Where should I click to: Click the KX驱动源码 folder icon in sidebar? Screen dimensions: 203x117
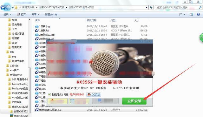tap(9, 93)
